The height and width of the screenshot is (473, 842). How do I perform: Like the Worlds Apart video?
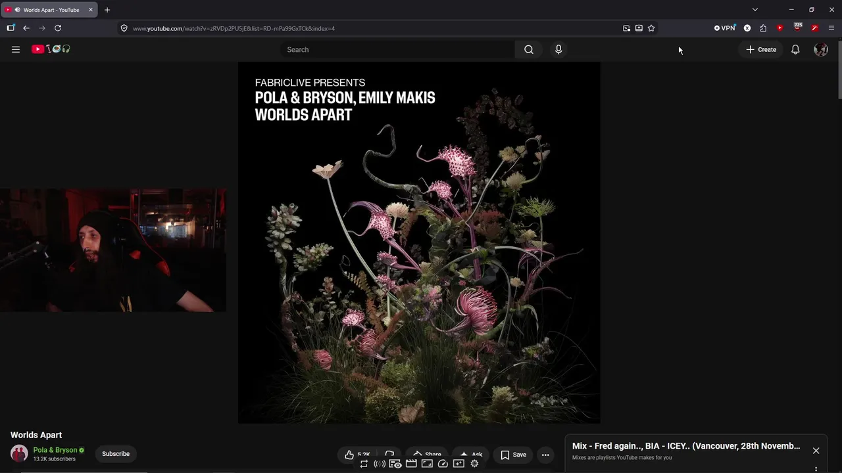tap(357, 455)
